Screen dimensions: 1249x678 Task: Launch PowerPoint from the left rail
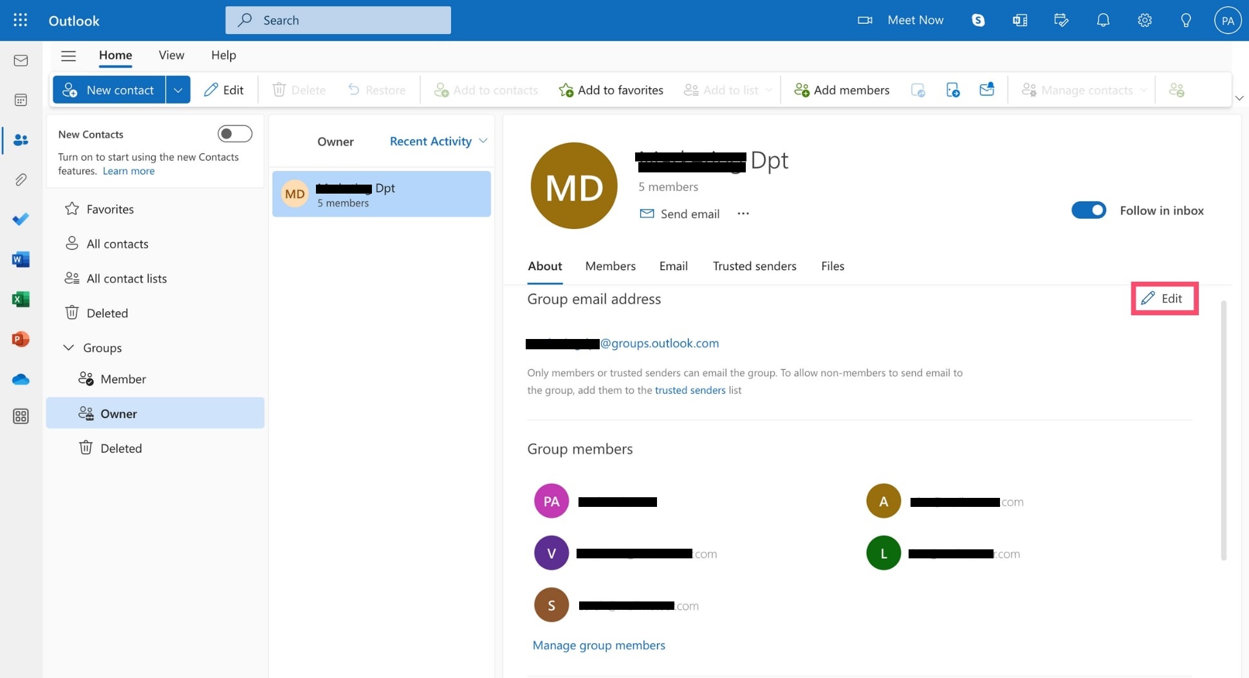point(21,339)
